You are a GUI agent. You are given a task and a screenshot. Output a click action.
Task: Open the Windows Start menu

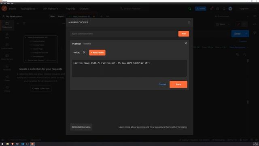[2, 144]
